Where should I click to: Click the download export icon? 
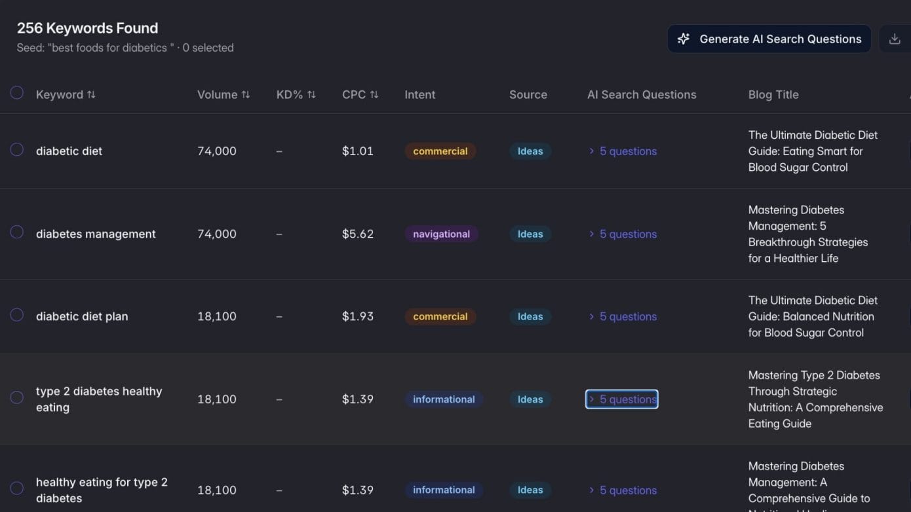click(894, 39)
